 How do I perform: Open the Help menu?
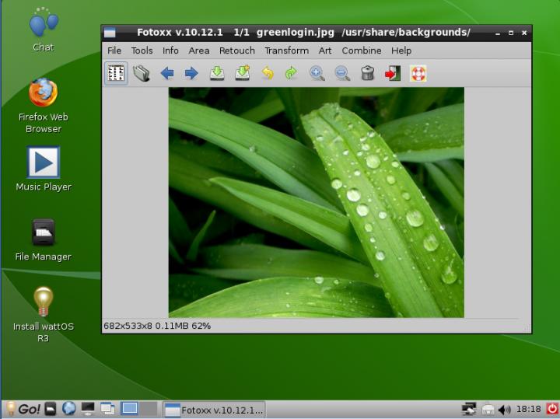pos(401,51)
